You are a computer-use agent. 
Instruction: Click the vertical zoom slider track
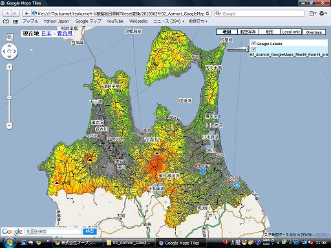point(9,96)
